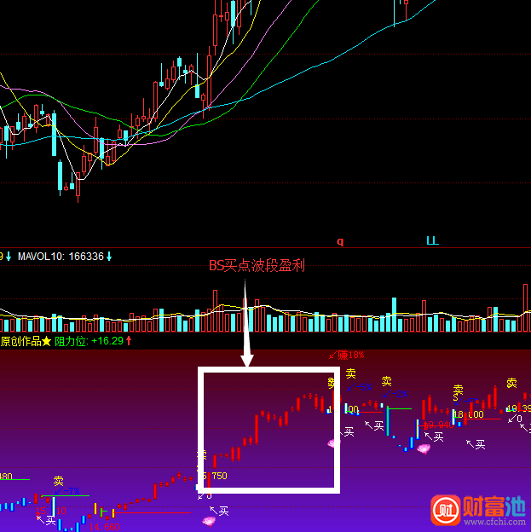Click the tall green-blue bar in indicator panel
The width and height of the screenshot is (531, 532).
point(388,422)
